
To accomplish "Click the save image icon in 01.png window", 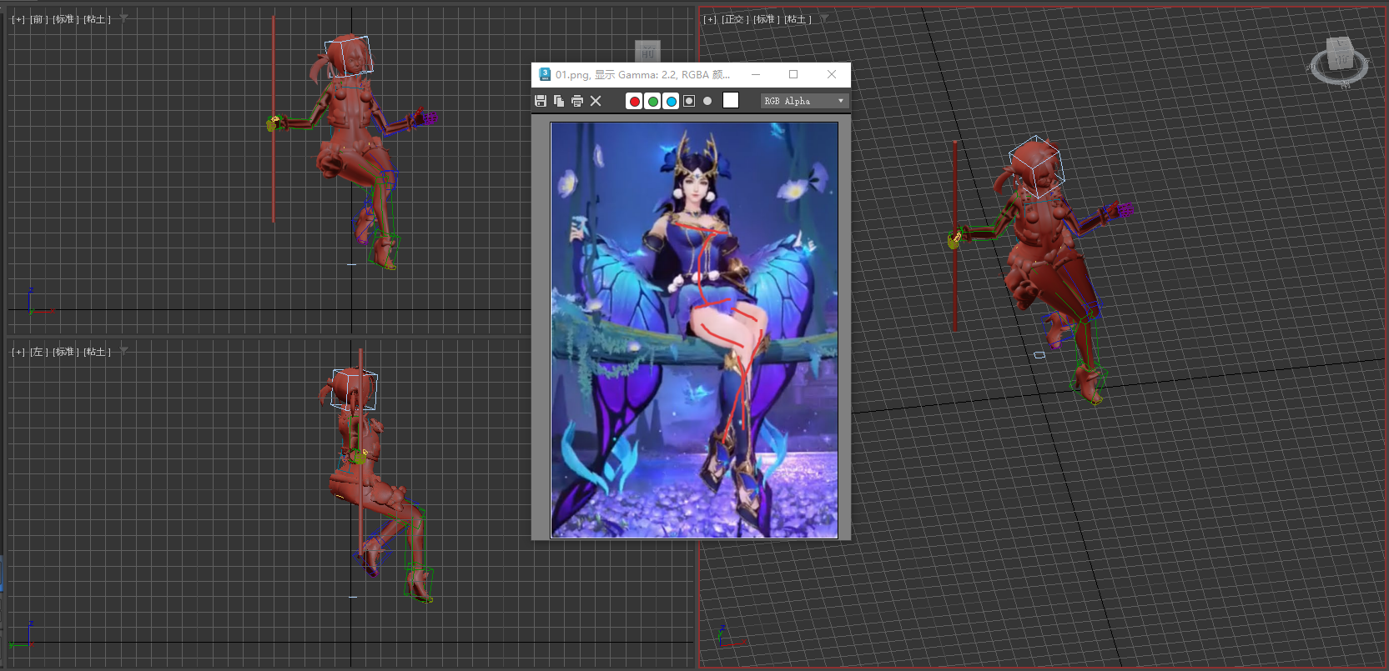I will pyautogui.click(x=541, y=101).
